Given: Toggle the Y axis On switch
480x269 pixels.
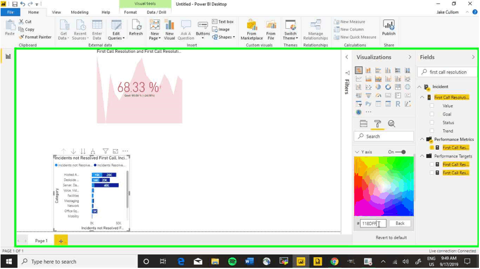Looking at the screenshot, I should tap(400, 152).
